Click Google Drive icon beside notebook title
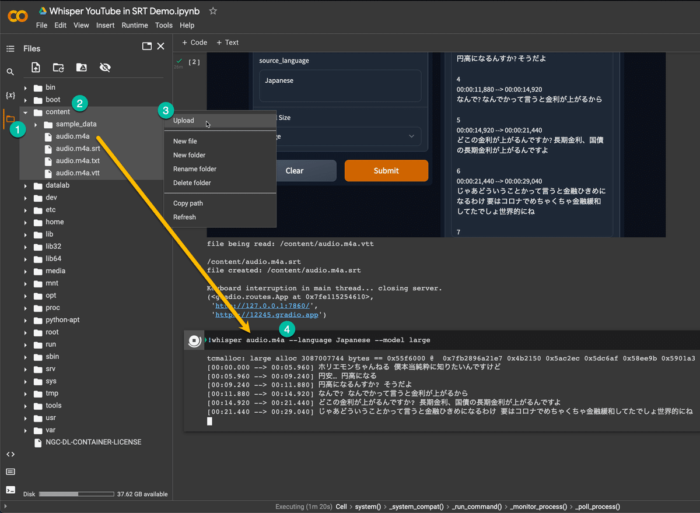This screenshot has width=700, height=513. point(42,11)
